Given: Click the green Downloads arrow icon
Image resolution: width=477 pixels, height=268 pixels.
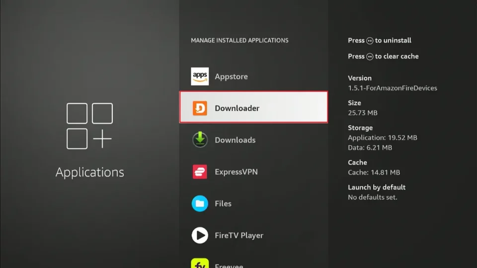Looking at the screenshot, I should pyautogui.click(x=200, y=140).
